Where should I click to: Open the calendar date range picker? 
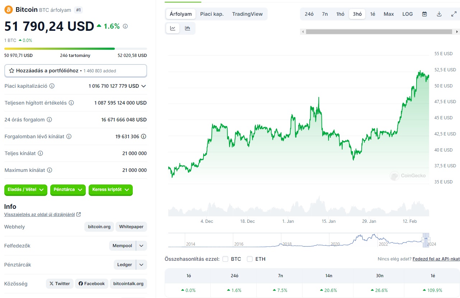click(x=424, y=14)
